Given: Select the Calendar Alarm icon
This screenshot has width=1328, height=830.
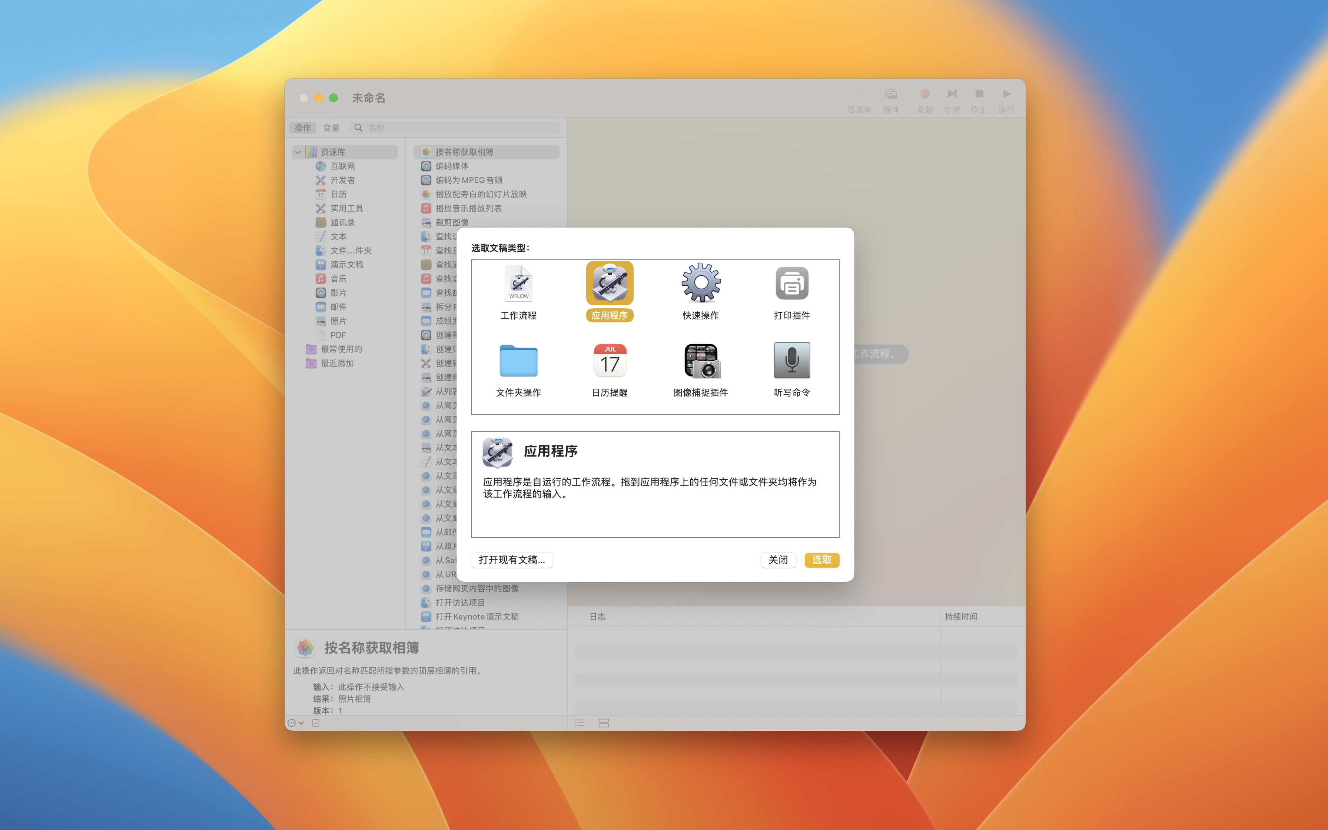Looking at the screenshot, I should [x=609, y=361].
